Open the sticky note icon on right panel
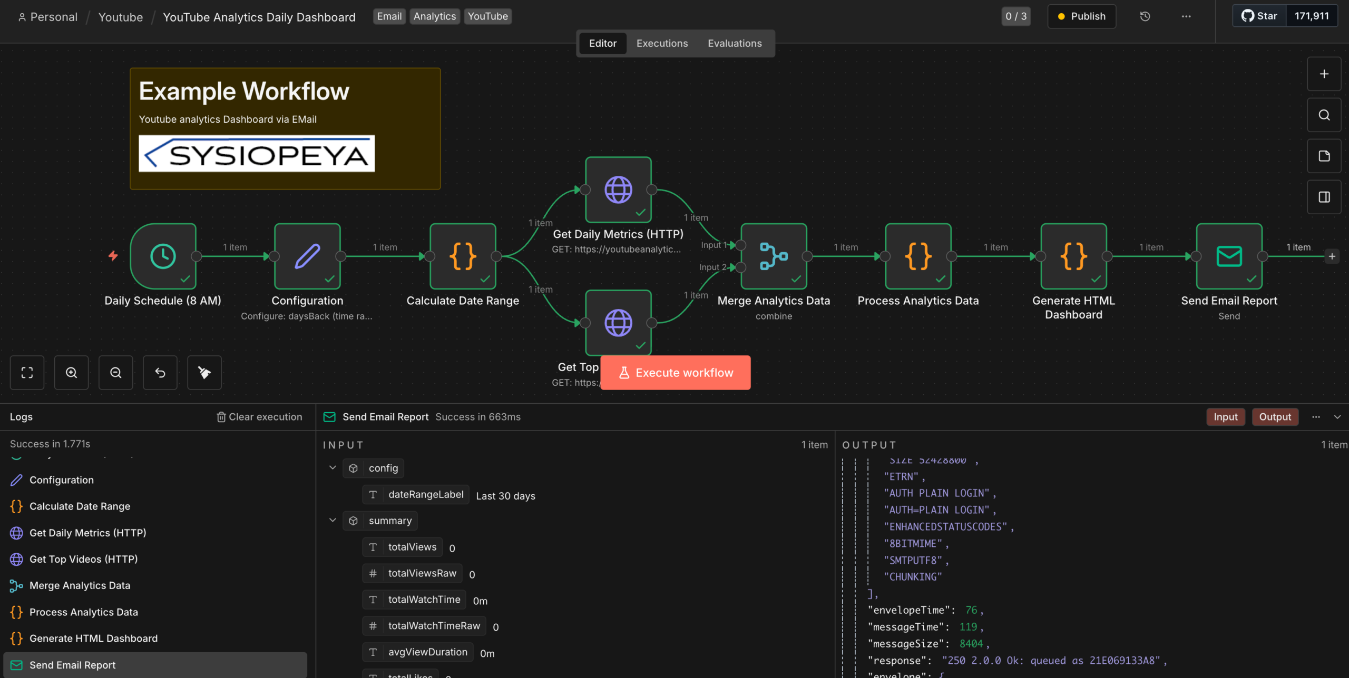This screenshot has height=678, width=1349. (1324, 156)
